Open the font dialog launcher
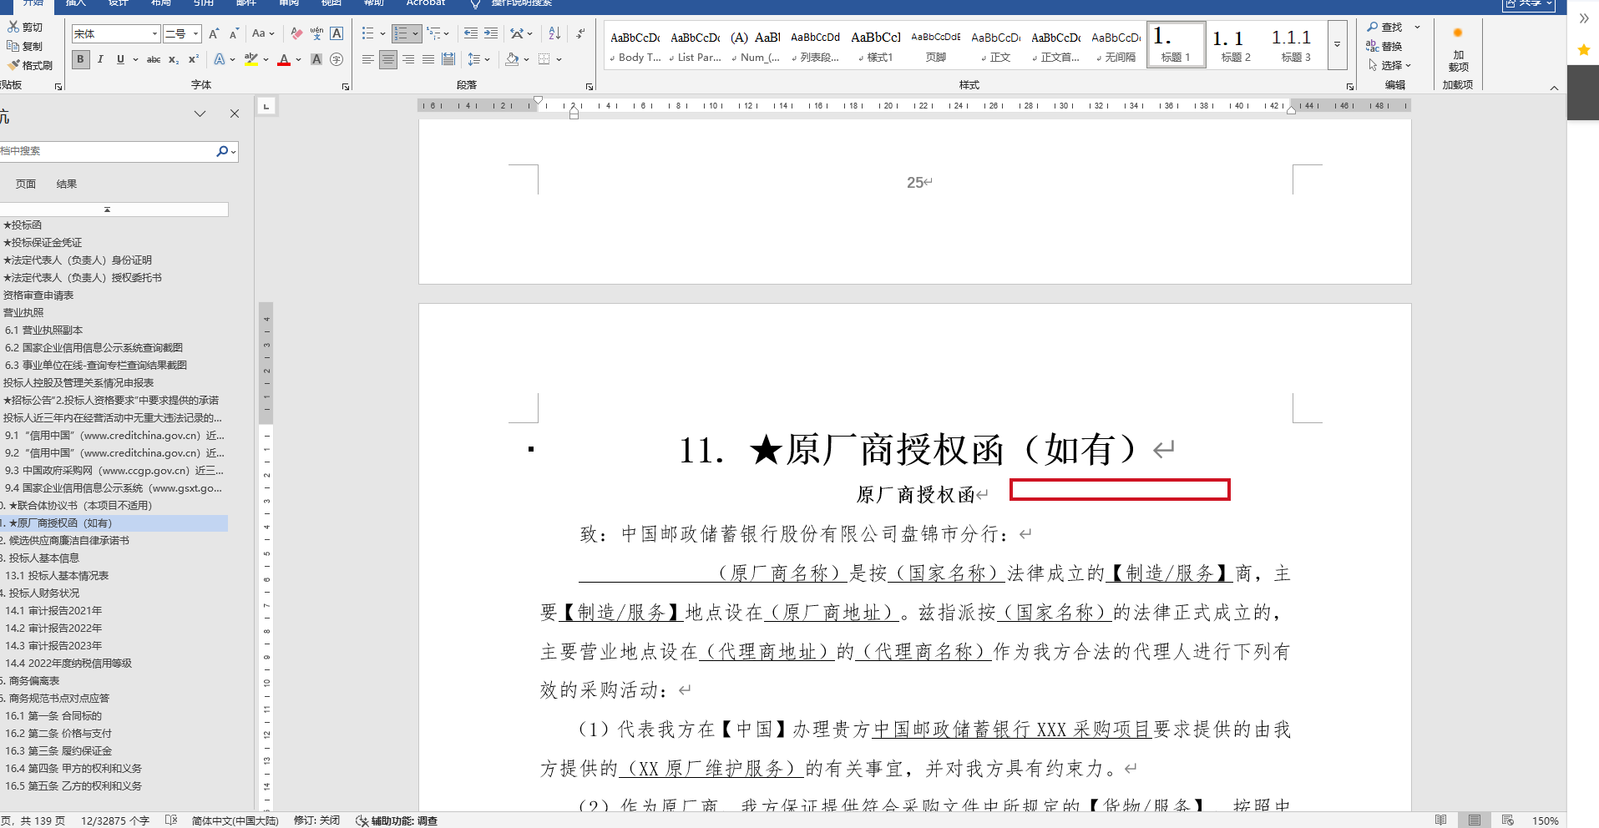The height and width of the screenshot is (828, 1599). pyautogui.click(x=346, y=86)
